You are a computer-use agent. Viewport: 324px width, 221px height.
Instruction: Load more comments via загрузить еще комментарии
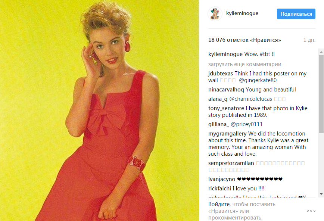click(244, 64)
